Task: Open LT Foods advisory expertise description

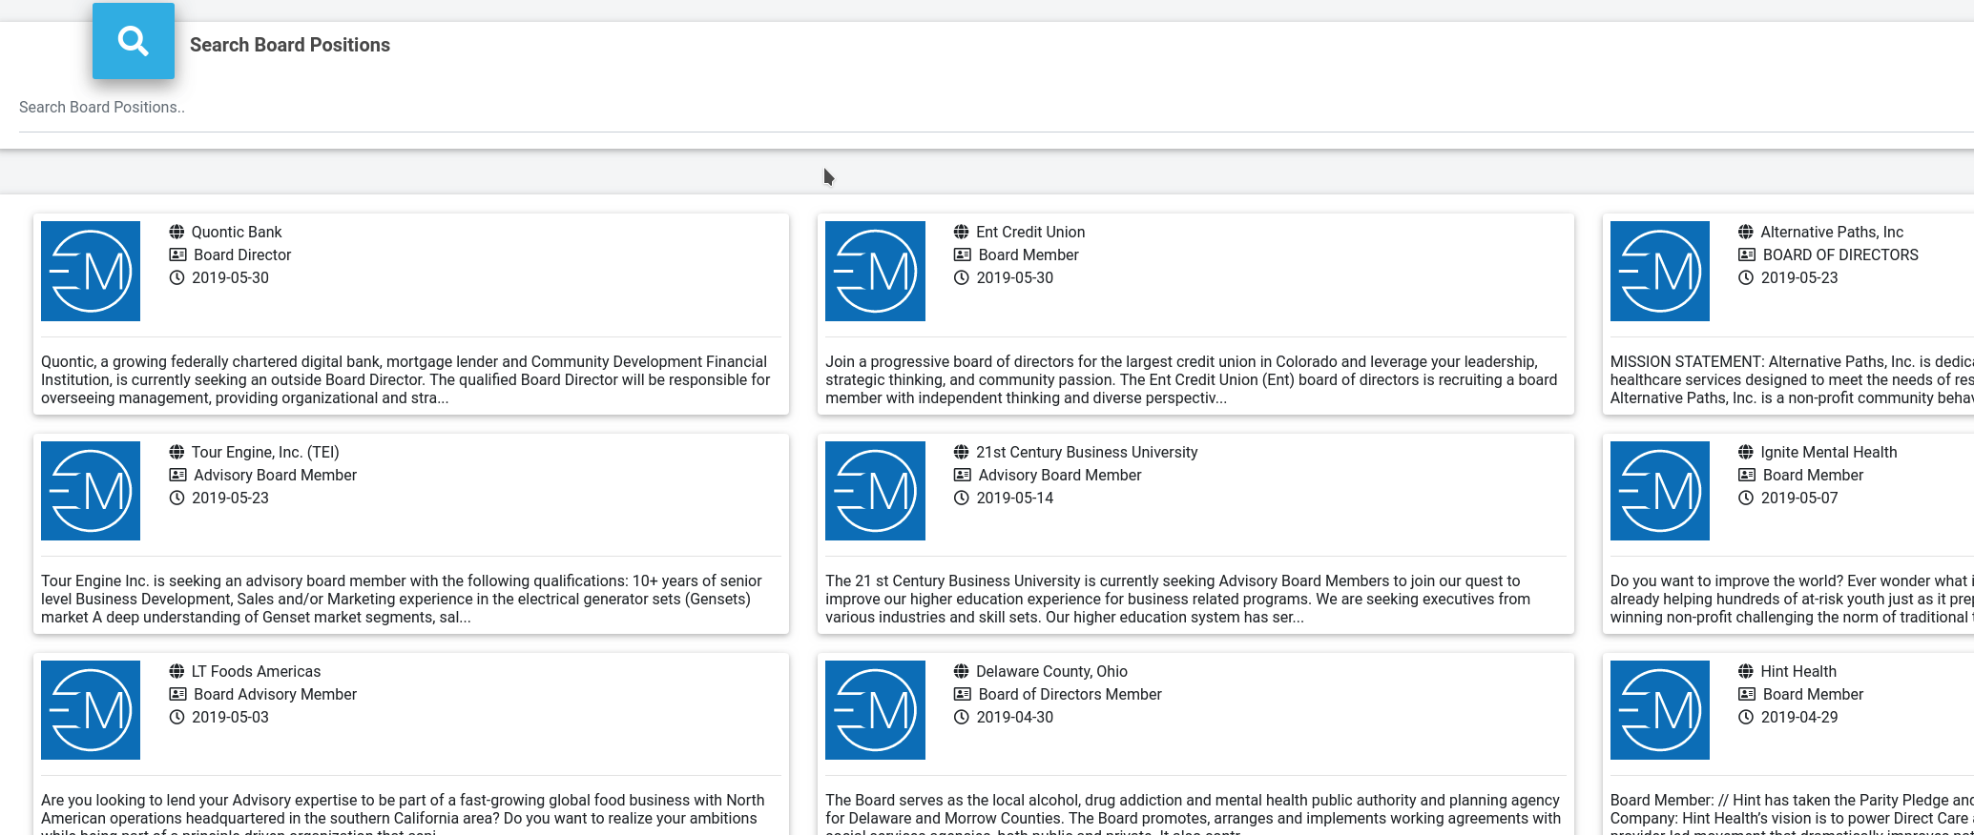Action: tap(403, 813)
